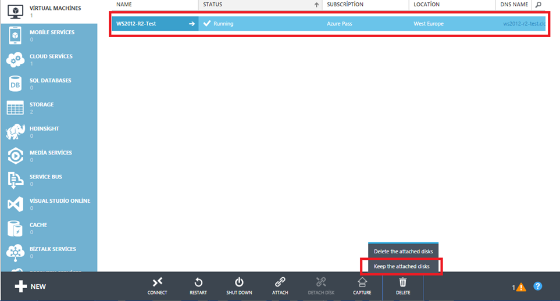Image resolution: width=560 pixels, height=301 pixels.
Task: Click the plus icon for New
Action: coord(21,286)
